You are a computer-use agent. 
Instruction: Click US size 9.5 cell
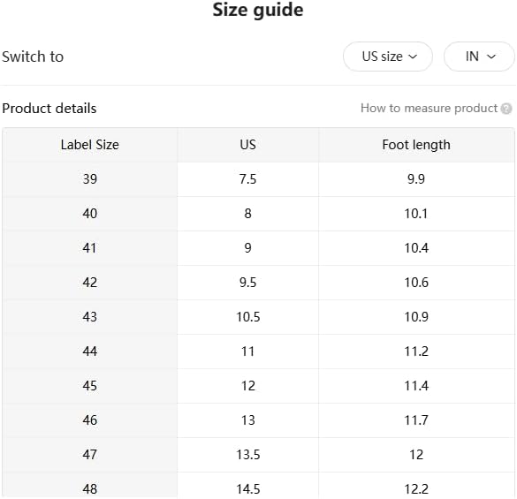248,283
